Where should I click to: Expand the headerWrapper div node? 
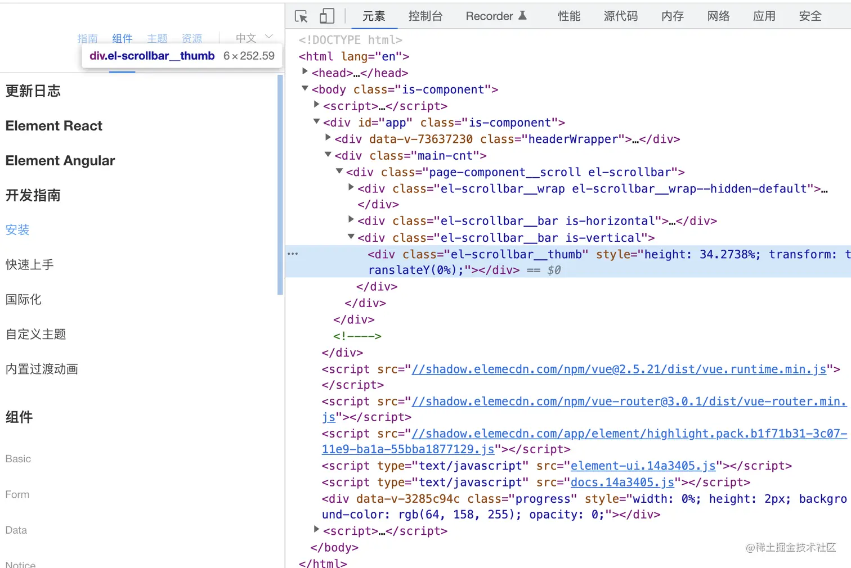coord(328,138)
